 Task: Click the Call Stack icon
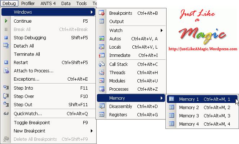tap(102, 64)
